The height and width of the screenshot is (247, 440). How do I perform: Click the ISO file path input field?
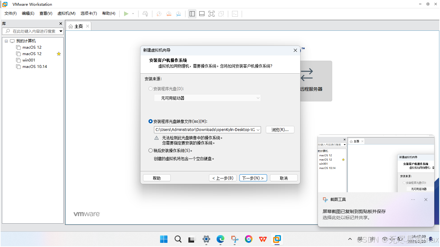[x=205, y=130]
